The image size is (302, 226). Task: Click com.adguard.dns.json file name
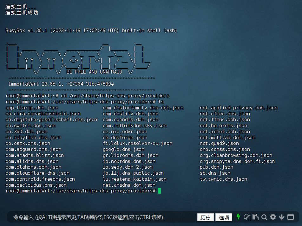point(33,149)
